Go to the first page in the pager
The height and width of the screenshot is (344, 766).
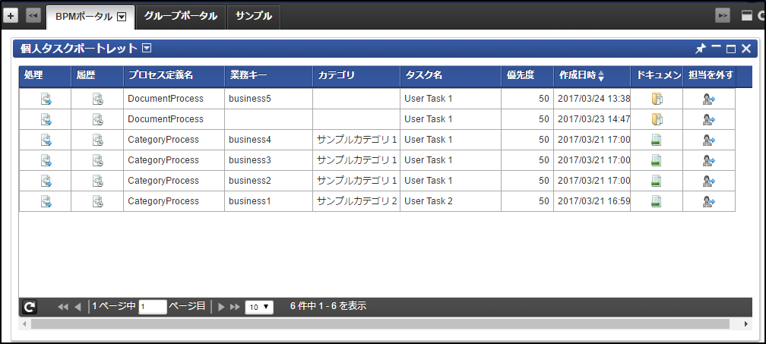(x=62, y=307)
